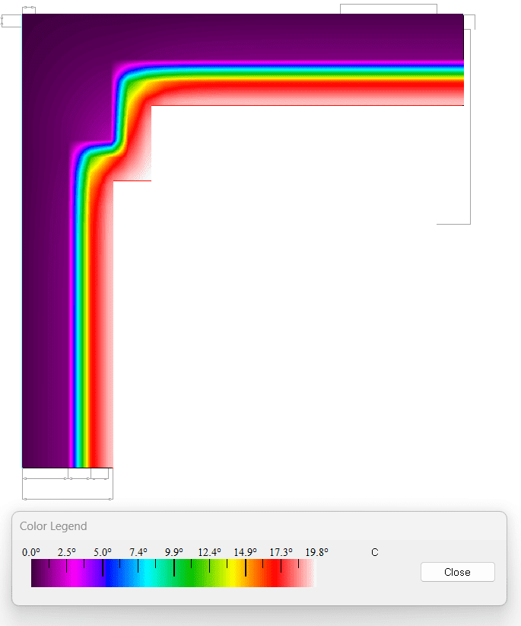Select the 19.8° maximum temperature label
This screenshot has width=521, height=626.
tap(316, 552)
